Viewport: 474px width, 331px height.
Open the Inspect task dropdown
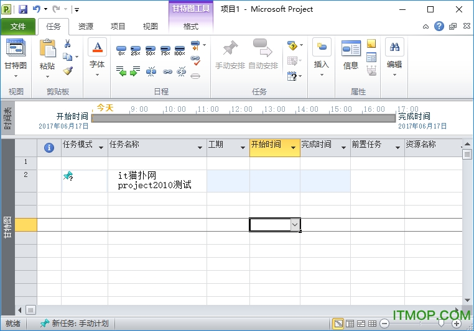coord(295,45)
